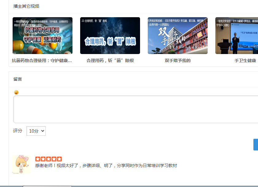Open the 合理用药 斩菌除根 video thumbnail
The width and height of the screenshot is (258, 187).
110,36
